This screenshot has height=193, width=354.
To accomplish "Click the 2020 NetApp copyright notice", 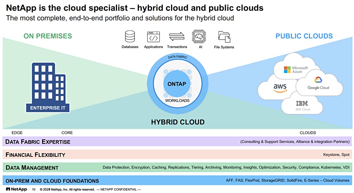I will click(x=67, y=189).
